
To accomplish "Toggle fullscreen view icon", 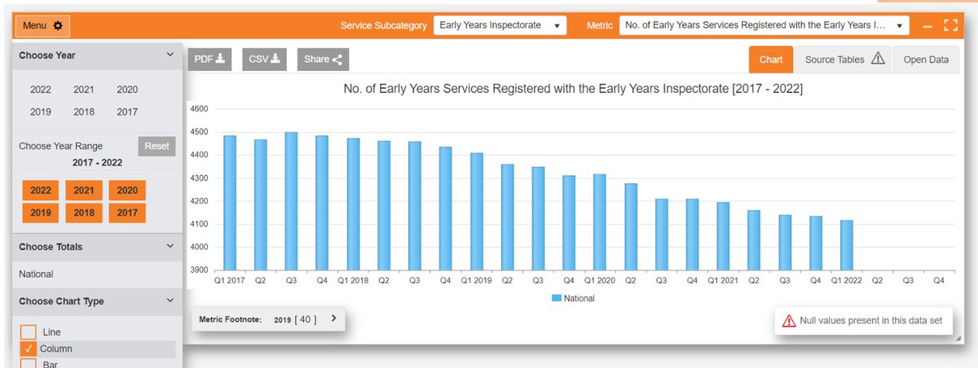I will (949, 26).
